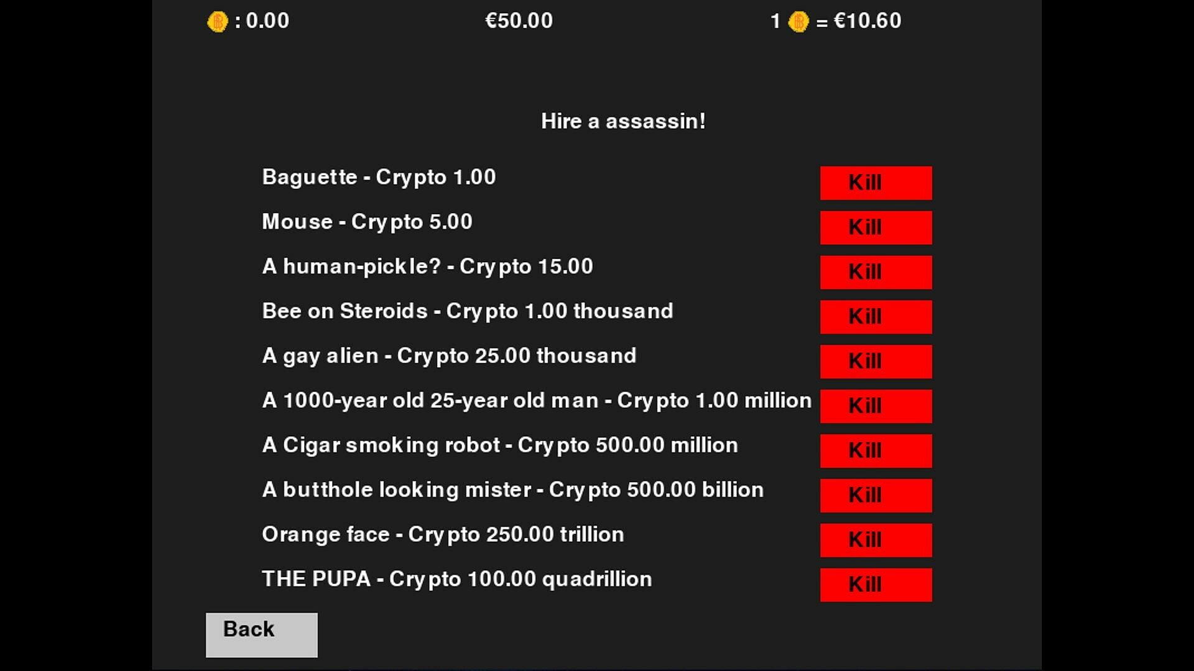Select the 'Hire a assassin!' heading
Viewport: 1194px width, 671px height.
click(623, 121)
